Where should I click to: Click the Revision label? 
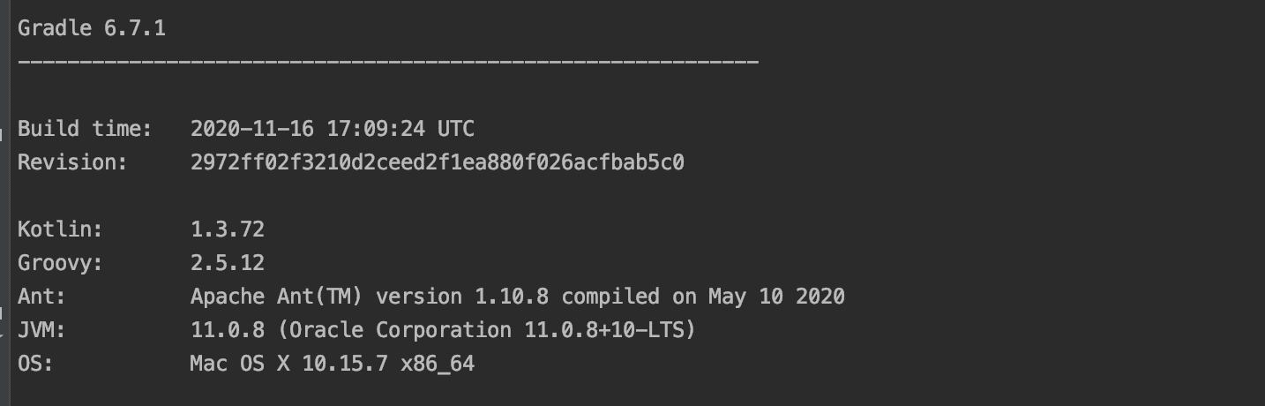(x=73, y=162)
